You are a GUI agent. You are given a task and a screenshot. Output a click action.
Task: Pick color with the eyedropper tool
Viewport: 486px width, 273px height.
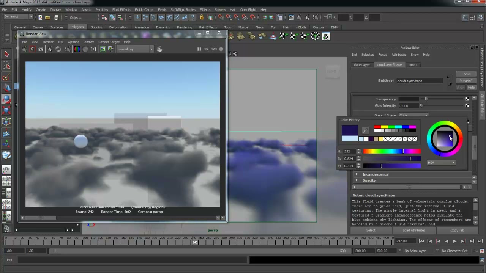tap(365, 131)
